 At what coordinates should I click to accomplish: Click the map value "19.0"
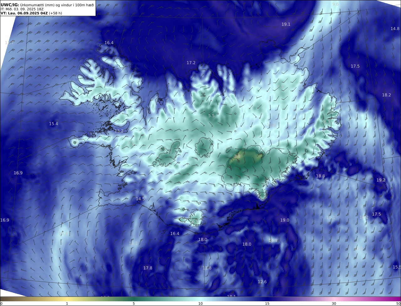pos(284,220)
